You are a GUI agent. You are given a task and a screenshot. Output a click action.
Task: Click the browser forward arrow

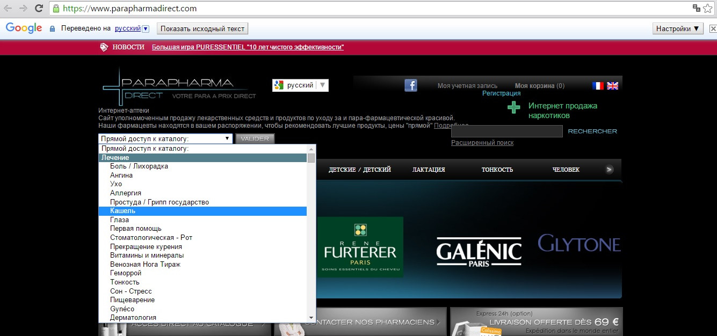point(23,9)
